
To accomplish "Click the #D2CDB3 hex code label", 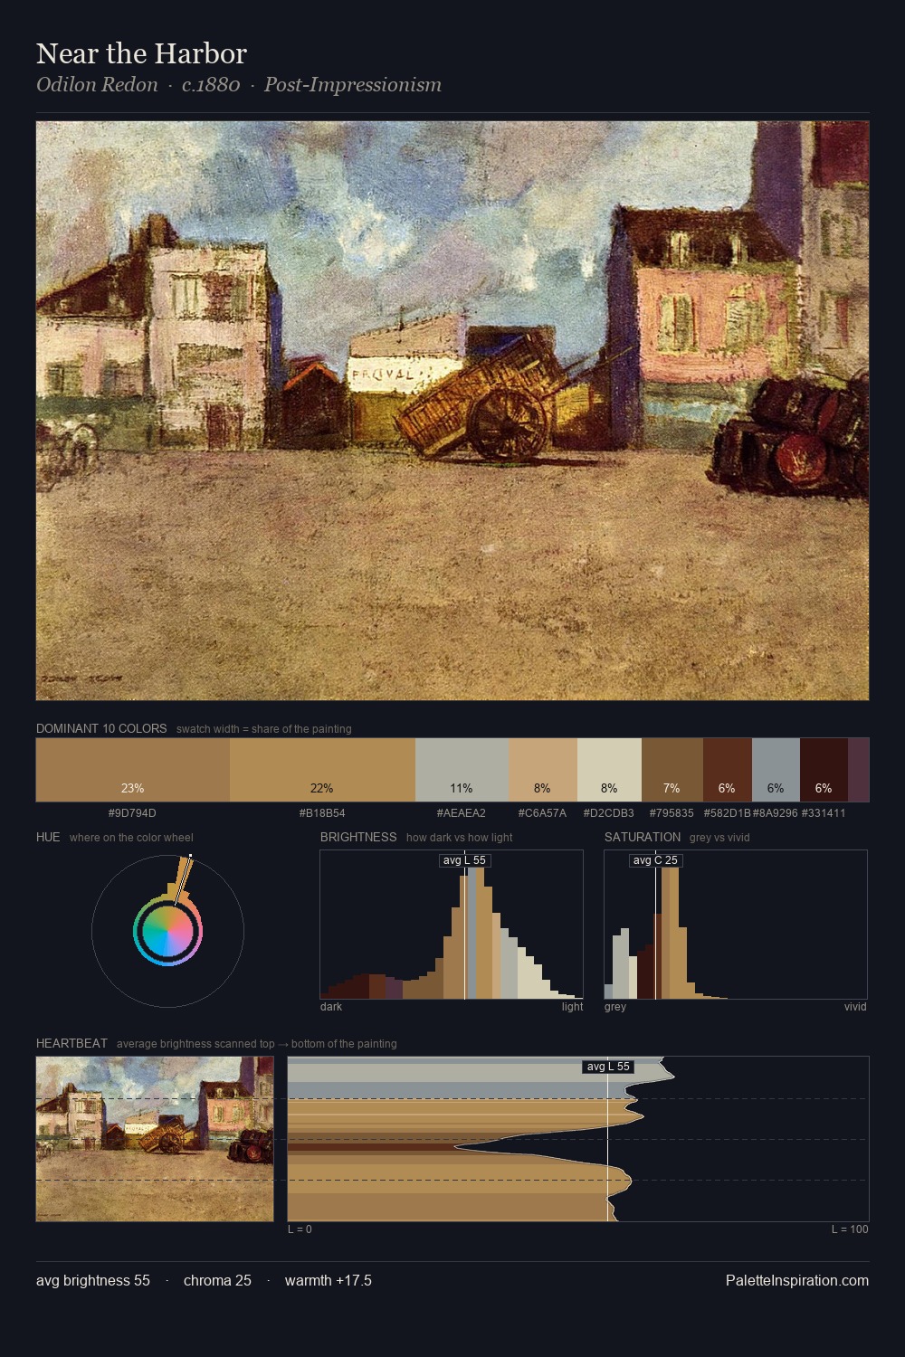I will (x=609, y=813).
